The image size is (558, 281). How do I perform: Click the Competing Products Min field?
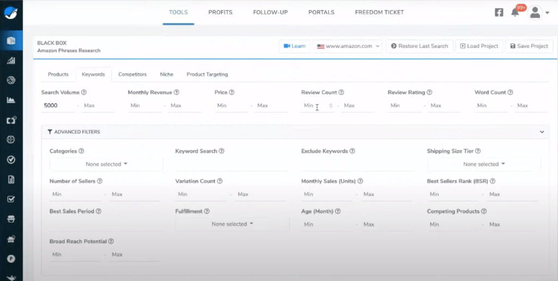tap(453, 224)
